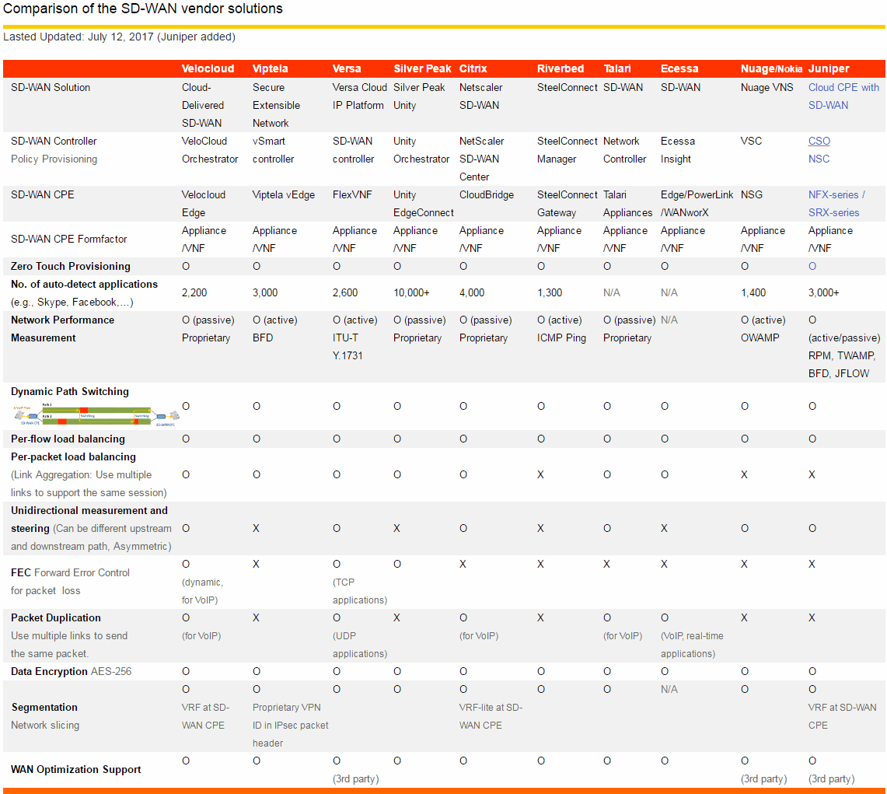
Task: Click the 'FlexVNF' cell
Action: pyautogui.click(x=352, y=194)
